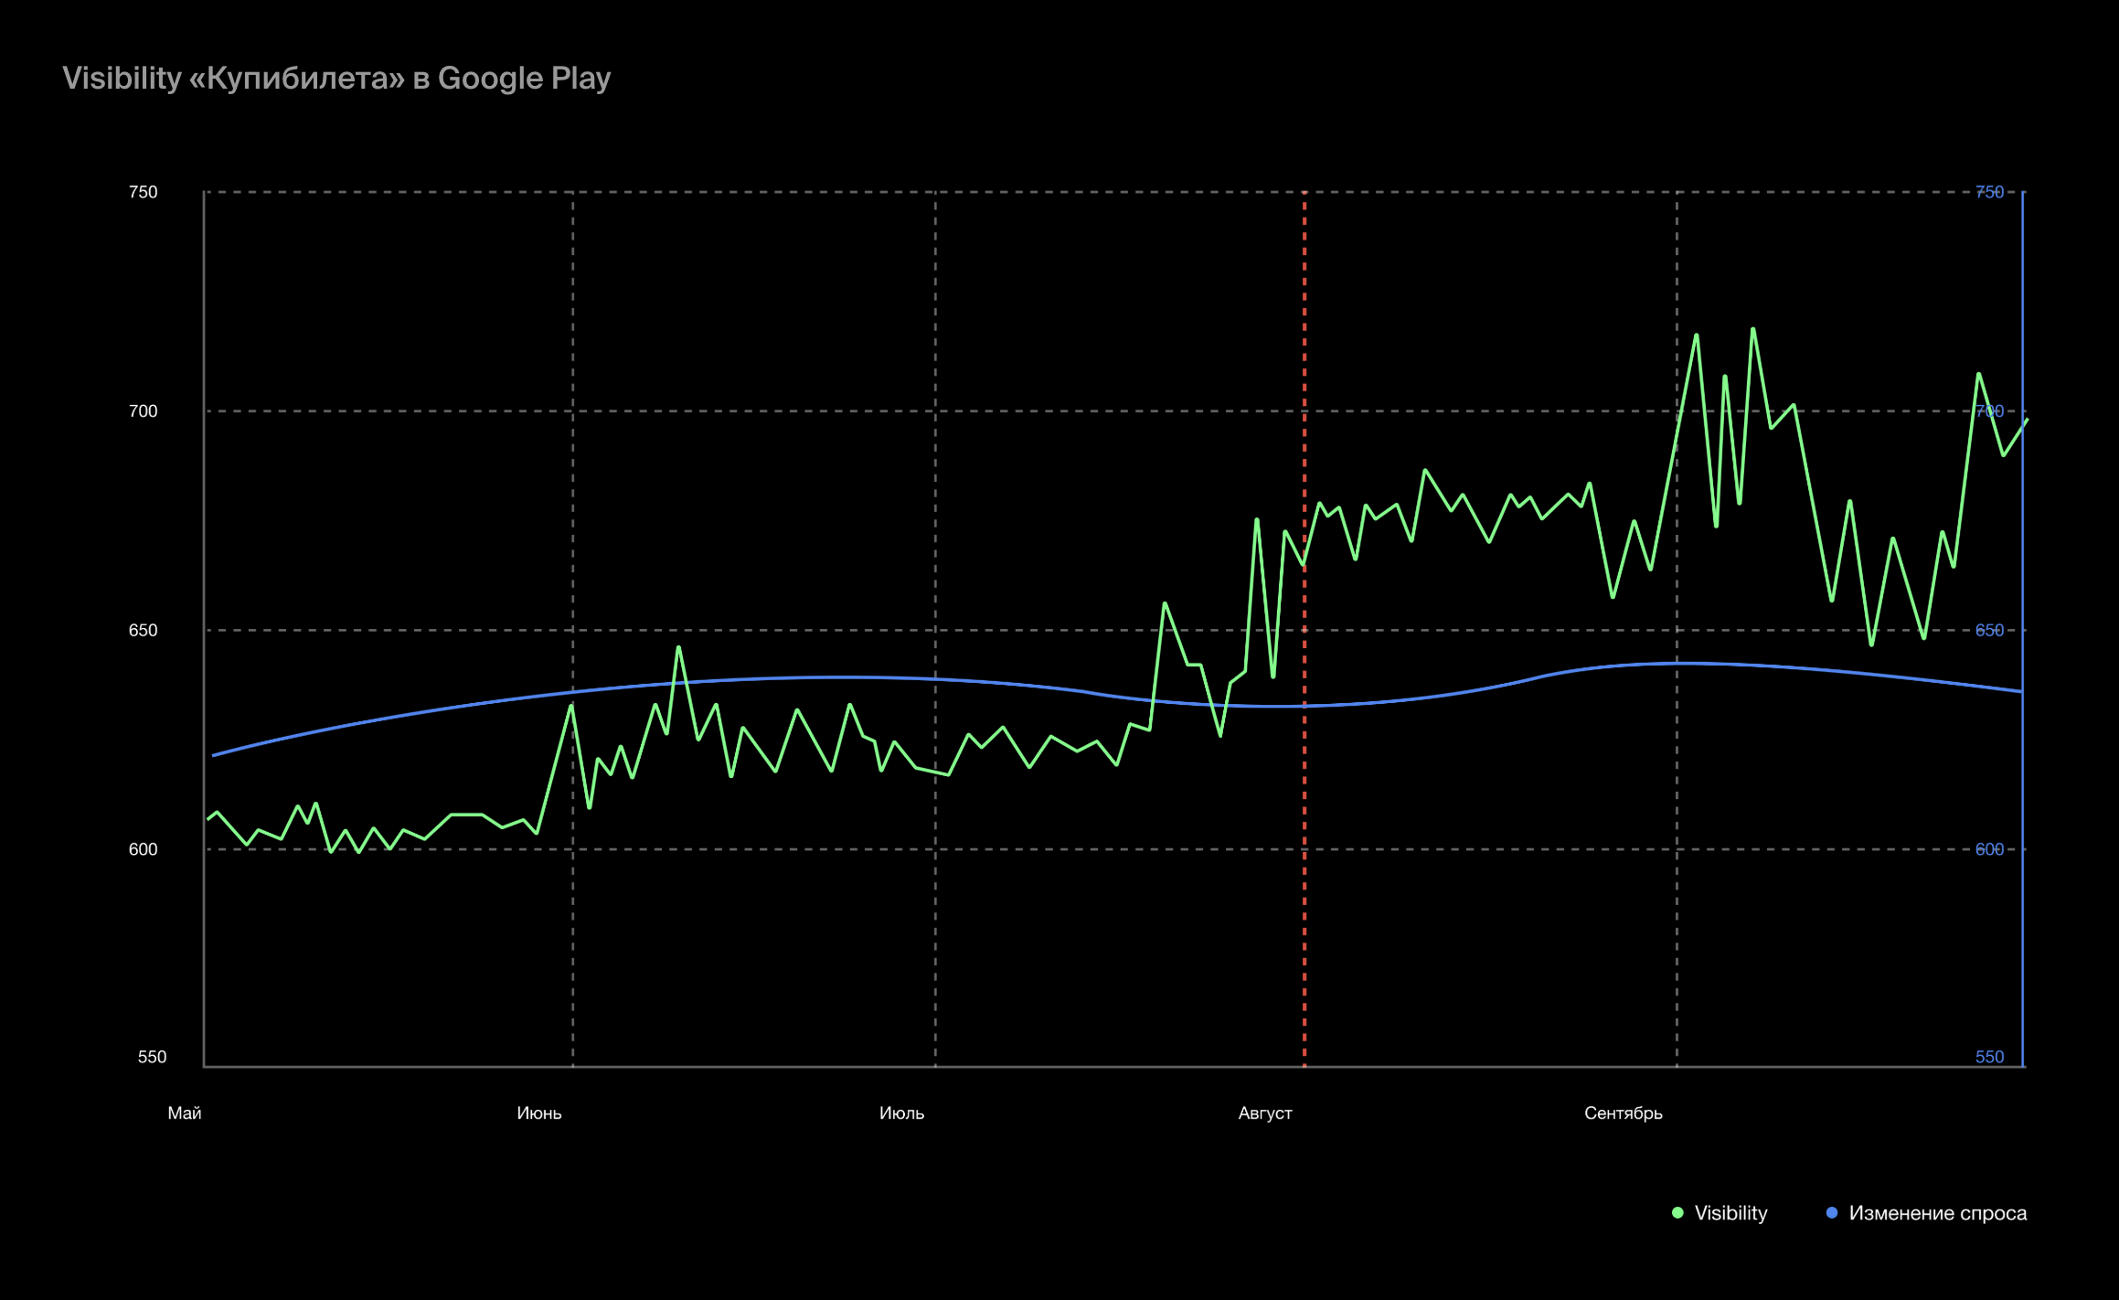This screenshot has height=1300, width=2119.
Task: Click the left axis 550 label
Action: (152, 1057)
